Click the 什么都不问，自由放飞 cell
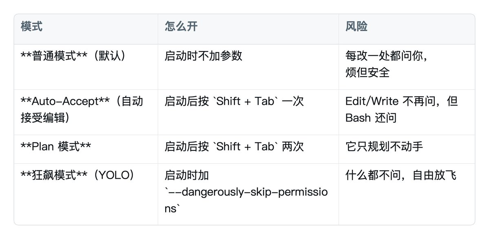489x239 pixels. 407,194
